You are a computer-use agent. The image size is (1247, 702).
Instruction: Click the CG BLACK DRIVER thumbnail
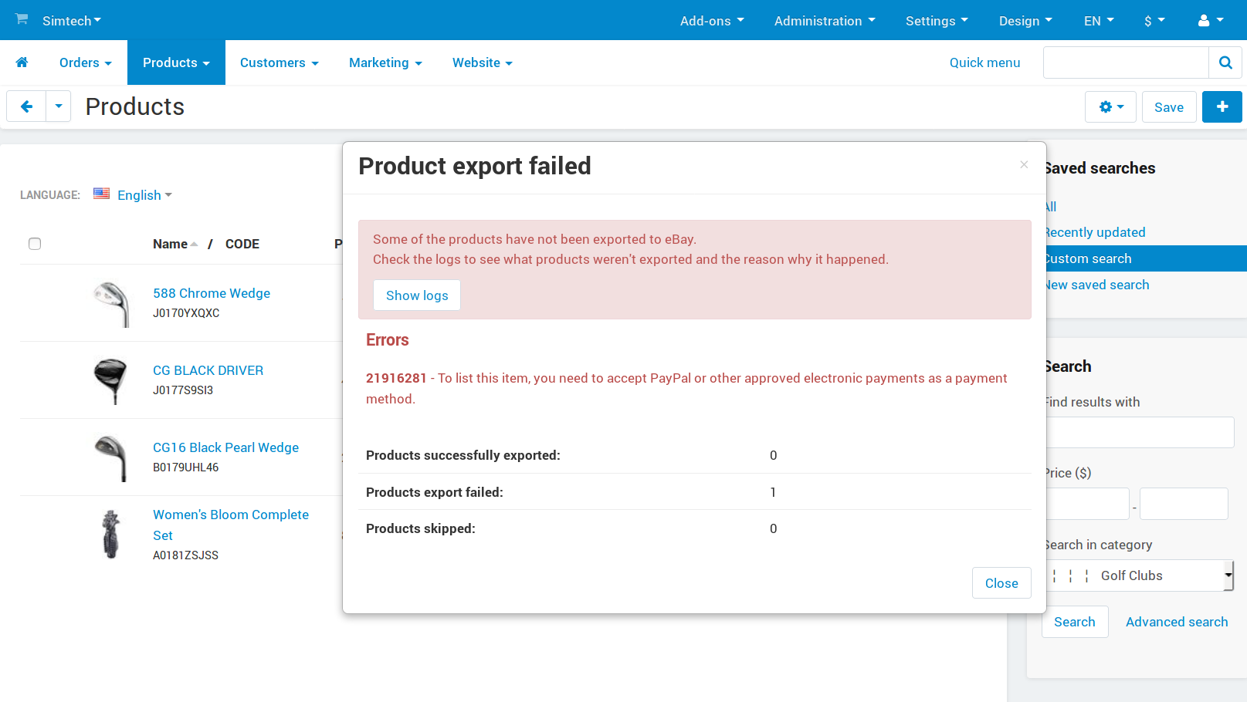pyautogui.click(x=110, y=380)
